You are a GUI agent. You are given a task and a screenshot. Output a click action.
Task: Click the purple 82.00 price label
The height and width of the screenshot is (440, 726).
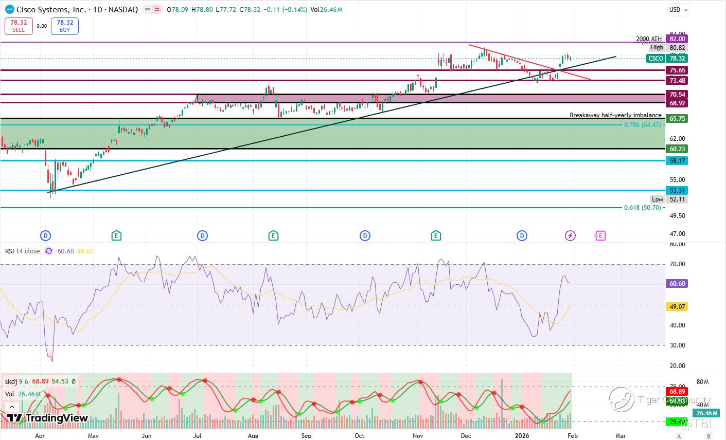677,39
